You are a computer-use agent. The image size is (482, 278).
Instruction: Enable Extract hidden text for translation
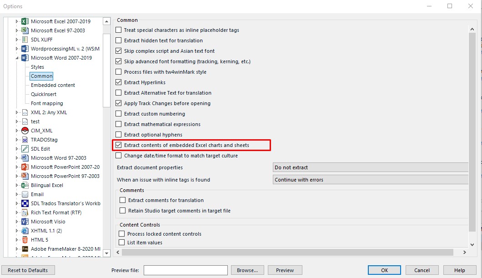pos(118,40)
